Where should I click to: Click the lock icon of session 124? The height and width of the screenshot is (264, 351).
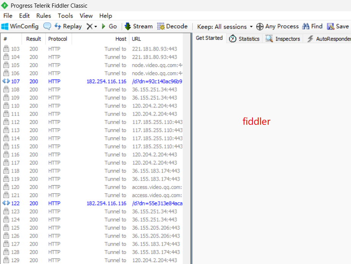tap(6, 219)
